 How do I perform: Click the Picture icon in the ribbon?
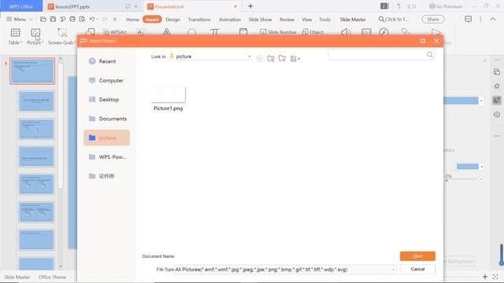[x=35, y=33]
